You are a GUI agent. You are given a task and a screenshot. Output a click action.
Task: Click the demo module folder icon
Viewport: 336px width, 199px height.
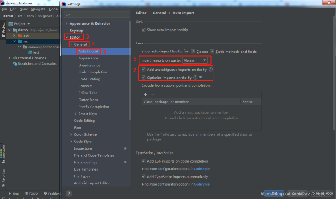(x=15, y=30)
